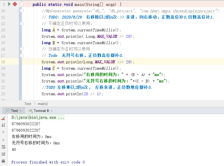Viewport: 224px width, 166px height.
Task: Click the first 8796093022207 output line
Action: click(x=26, y=124)
